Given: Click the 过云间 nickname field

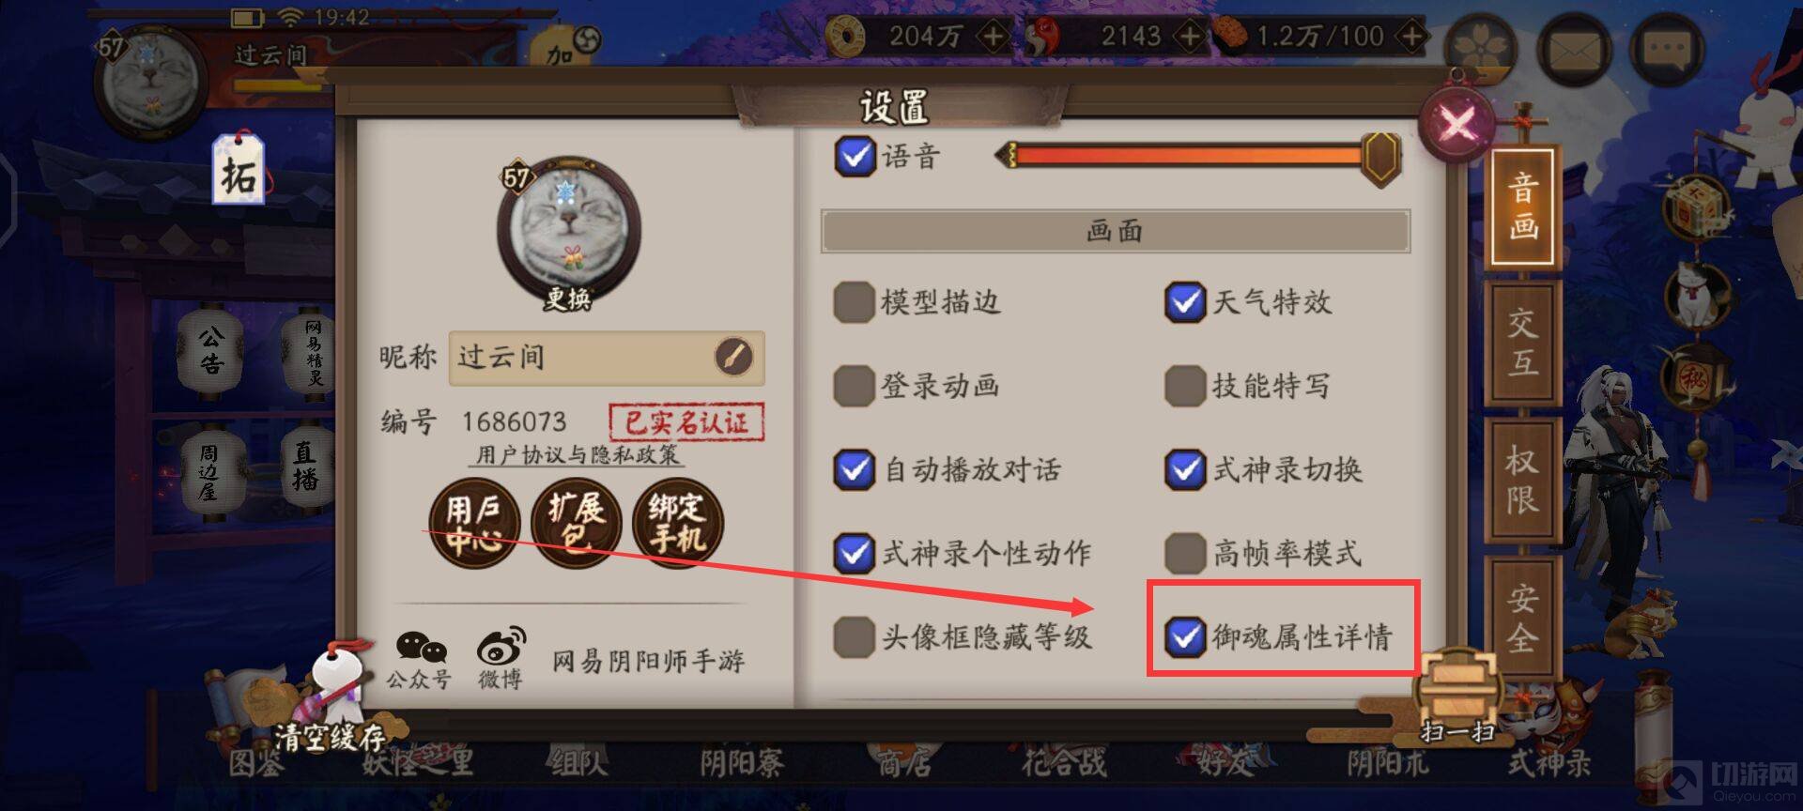Looking at the screenshot, I should [x=607, y=358].
